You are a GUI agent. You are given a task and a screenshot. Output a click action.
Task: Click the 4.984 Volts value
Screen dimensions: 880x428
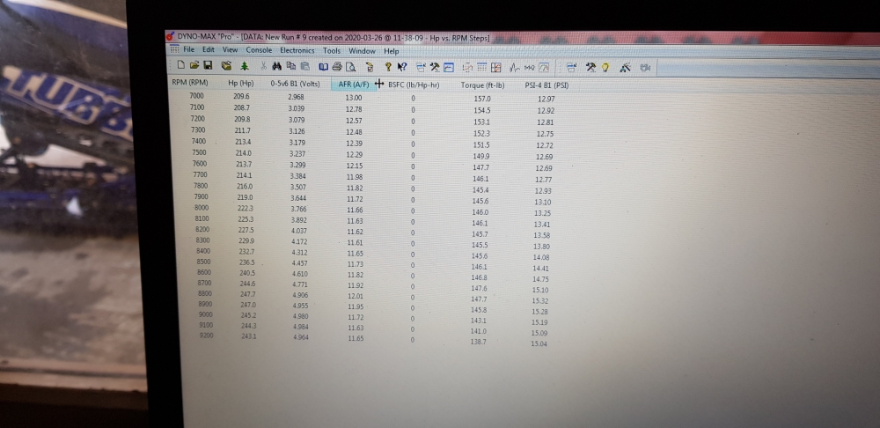point(300,327)
